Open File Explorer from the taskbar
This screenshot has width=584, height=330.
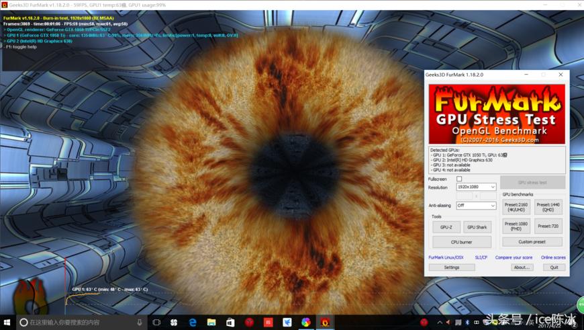(211, 323)
